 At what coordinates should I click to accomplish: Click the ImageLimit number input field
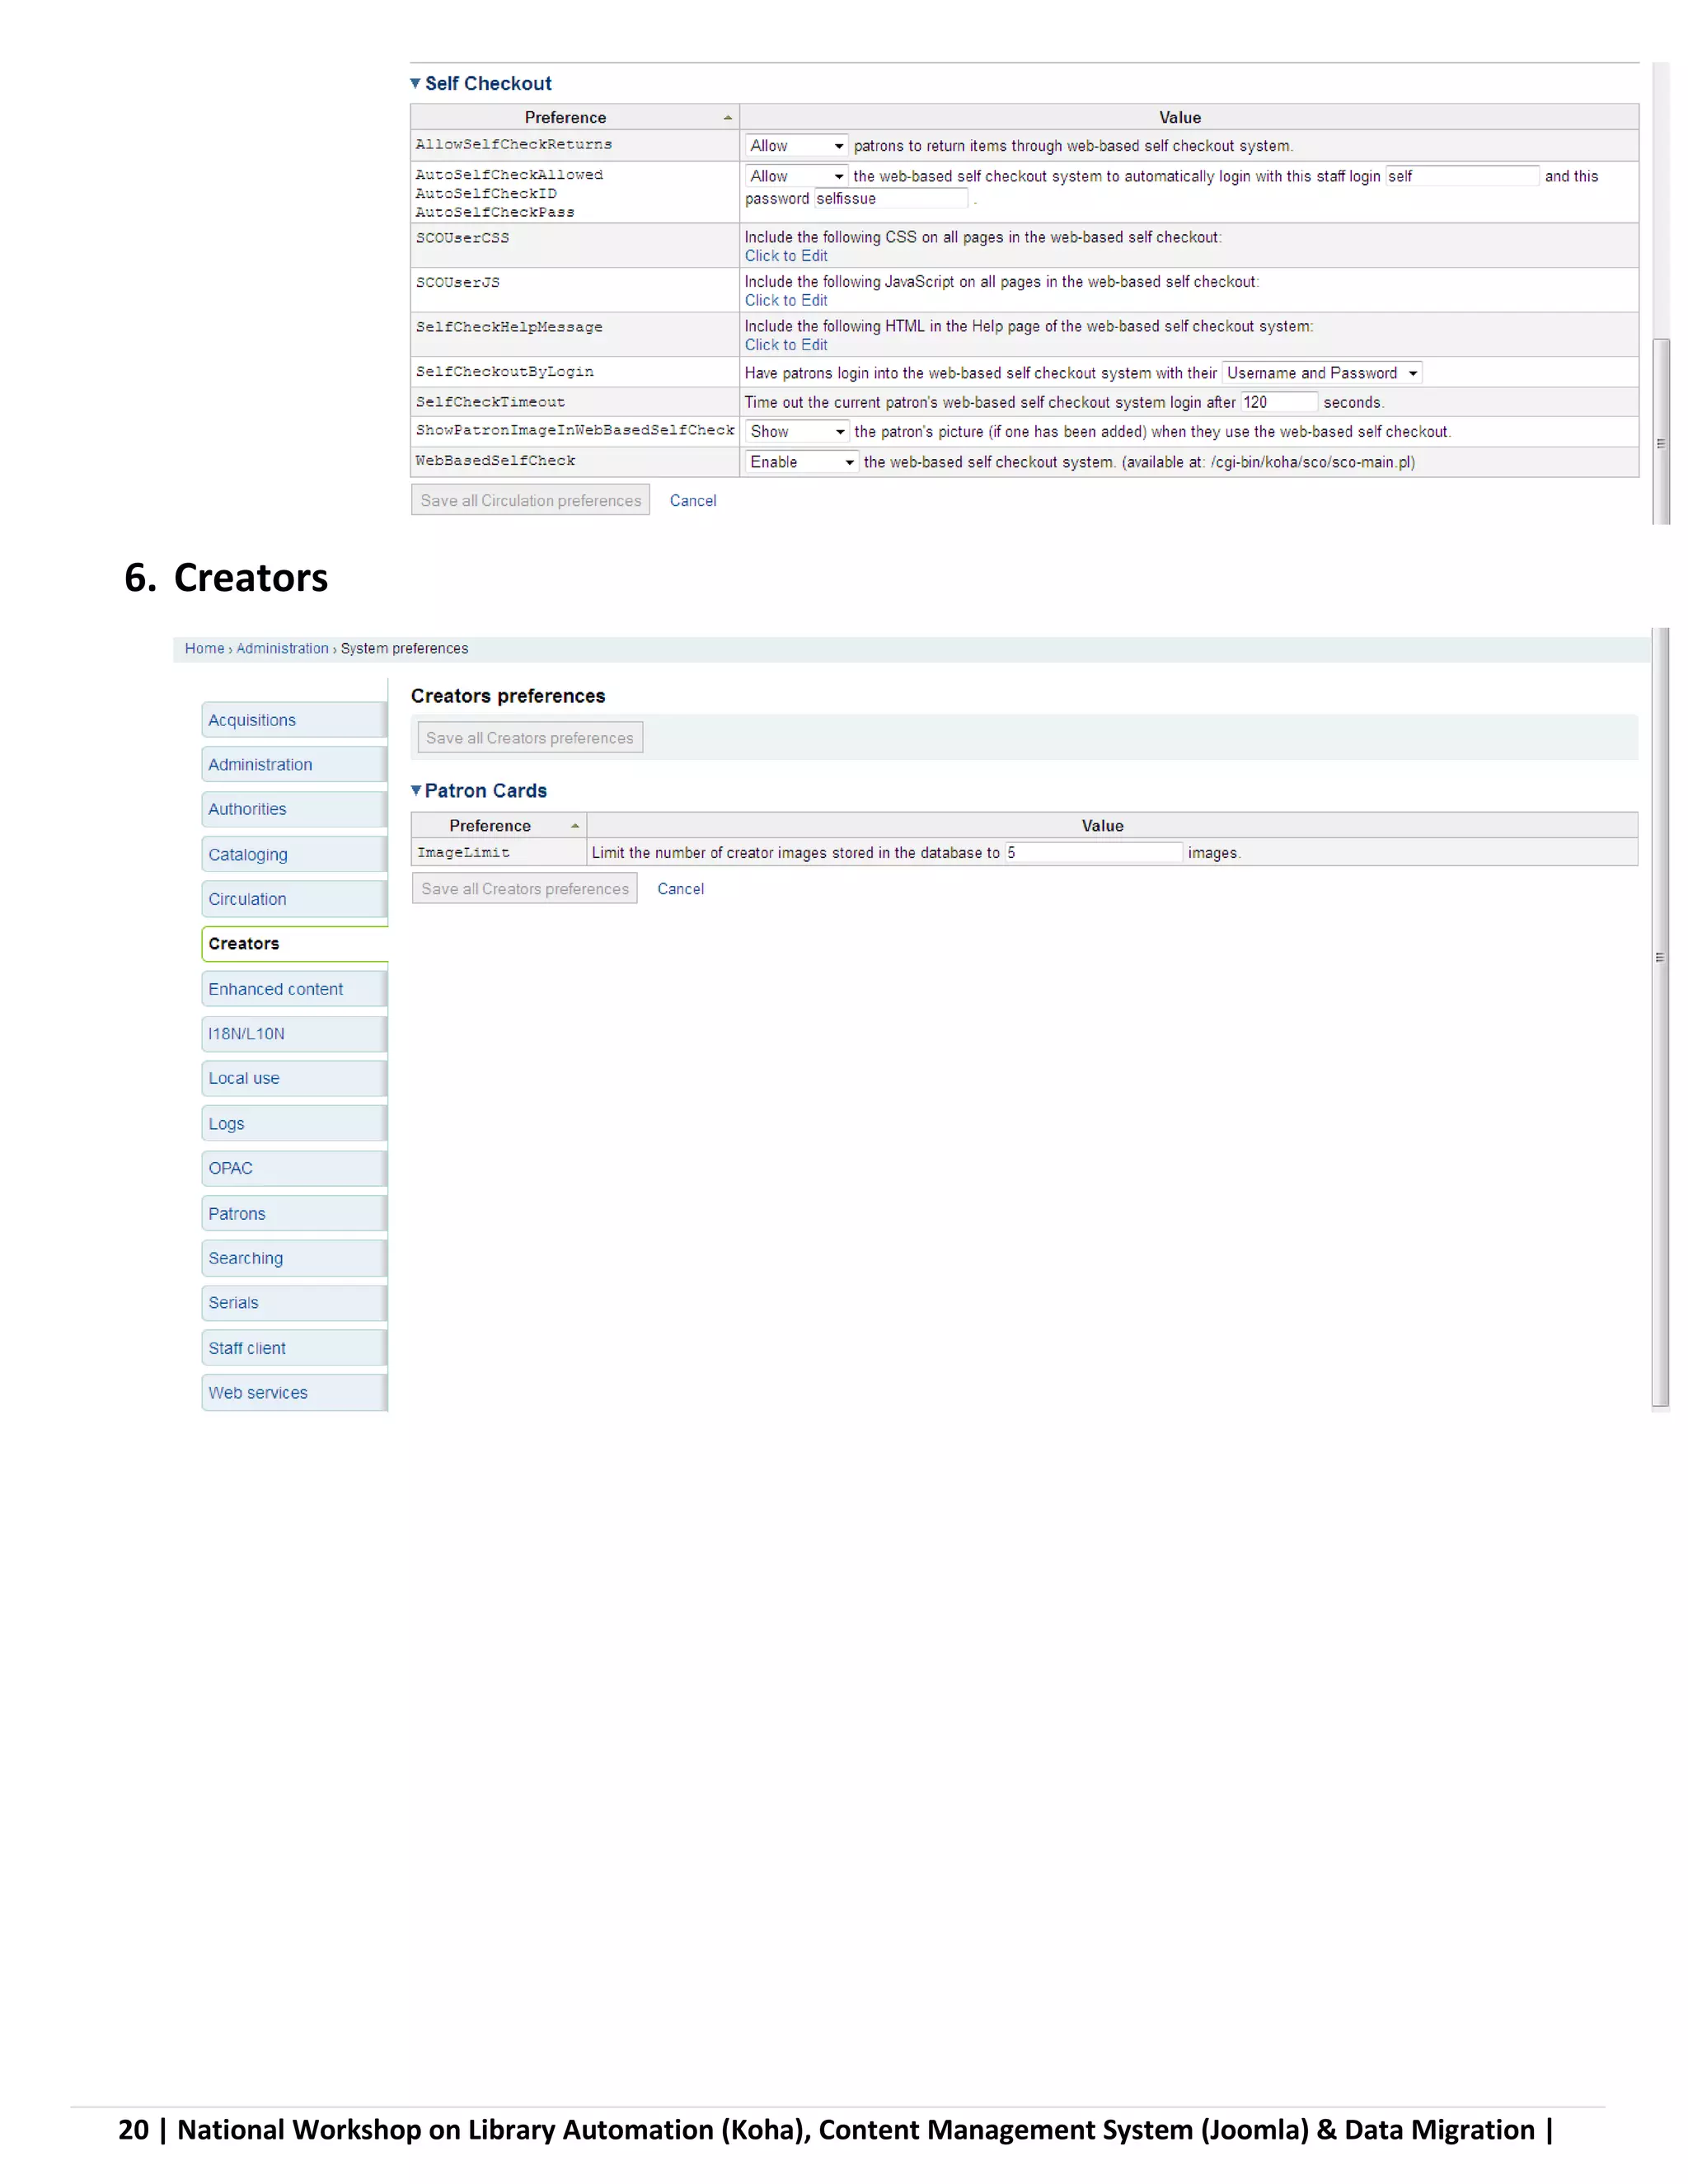(x=1093, y=852)
